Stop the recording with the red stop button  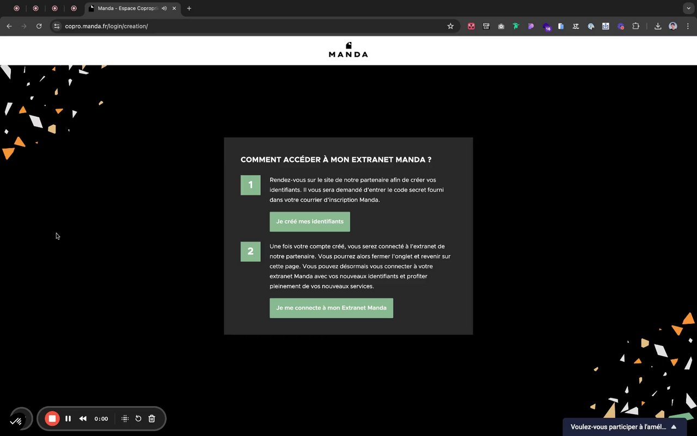click(x=52, y=419)
